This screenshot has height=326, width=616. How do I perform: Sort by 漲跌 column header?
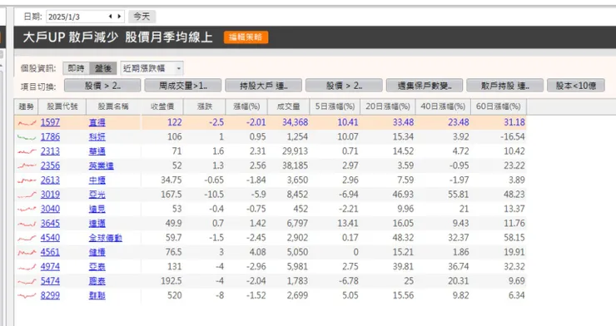[204, 106]
